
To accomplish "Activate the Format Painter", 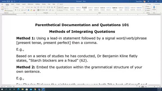I will point(9,11).
